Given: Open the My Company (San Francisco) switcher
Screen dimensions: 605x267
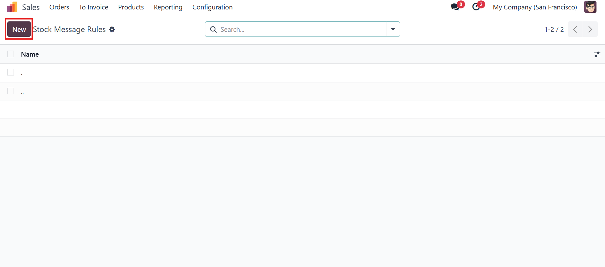Looking at the screenshot, I should click(535, 7).
